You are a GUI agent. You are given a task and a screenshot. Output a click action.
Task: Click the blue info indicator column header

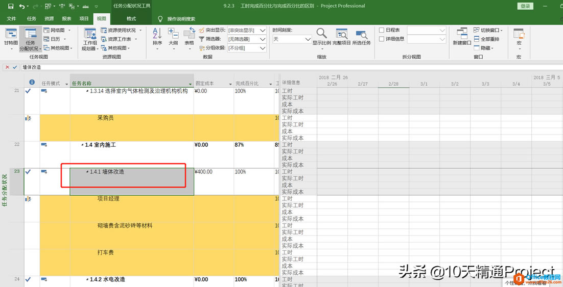(32, 83)
